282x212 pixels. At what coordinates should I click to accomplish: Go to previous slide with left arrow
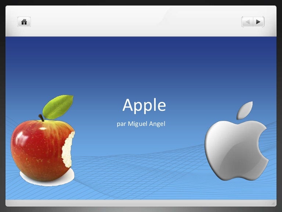pyautogui.click(x=247, y=22)
